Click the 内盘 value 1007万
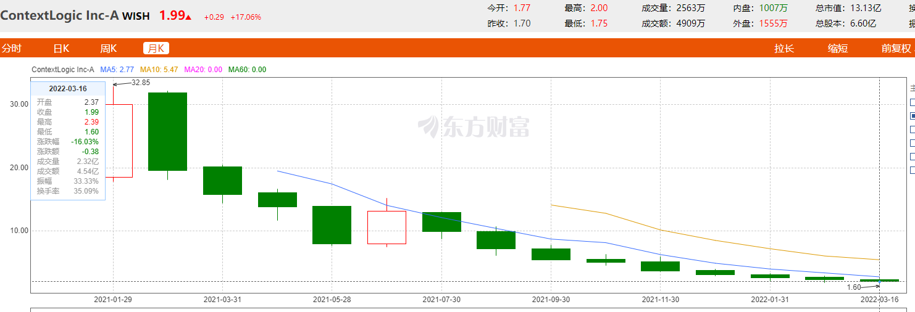 tap(773, 8)
